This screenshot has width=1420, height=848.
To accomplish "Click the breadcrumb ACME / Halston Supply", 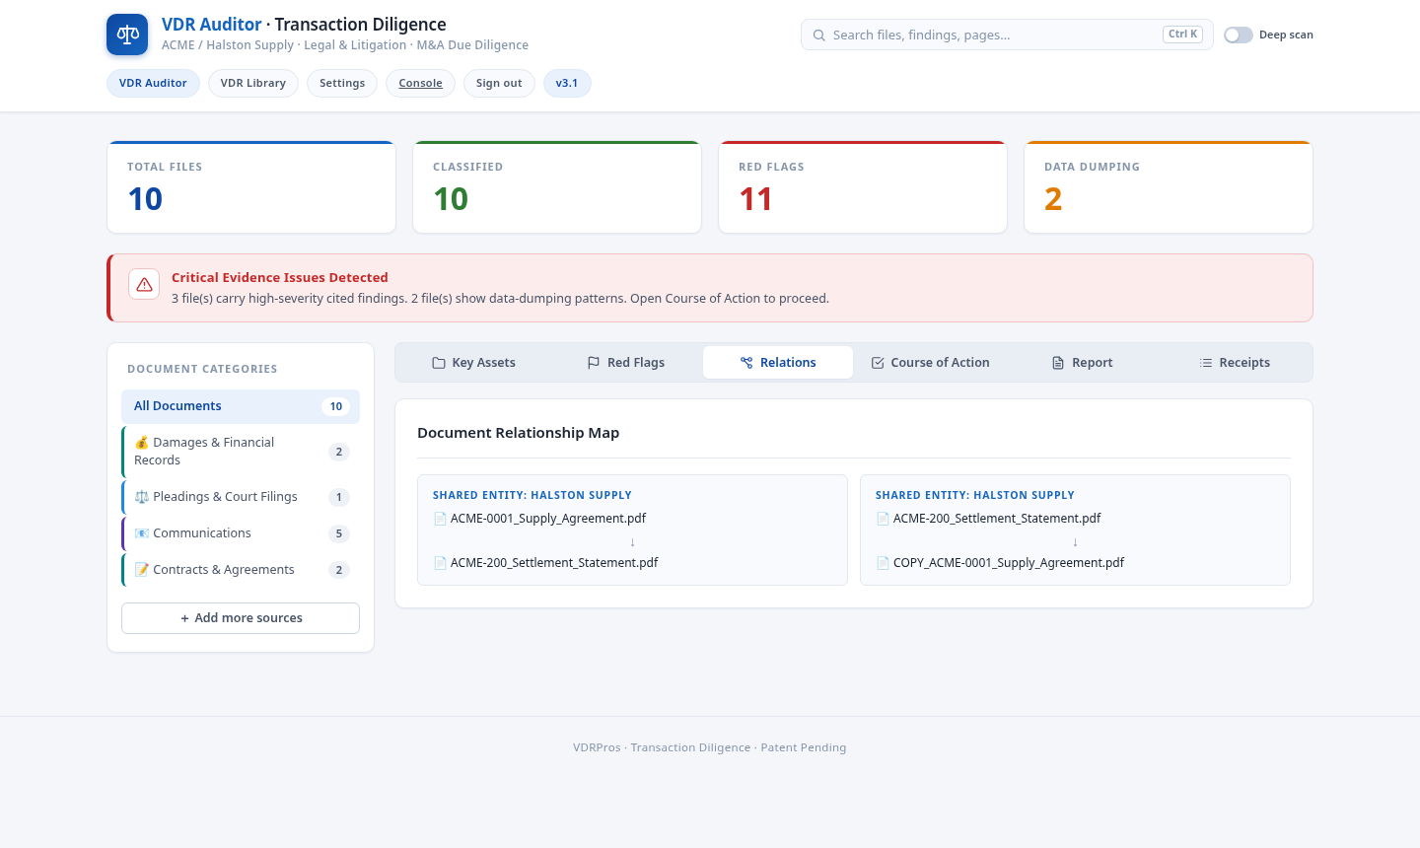I will pyautogui.click(x=228, y=45).
